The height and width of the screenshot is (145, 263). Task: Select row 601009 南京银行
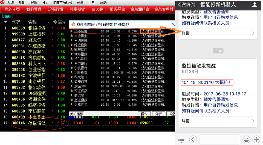coord(35,82)
